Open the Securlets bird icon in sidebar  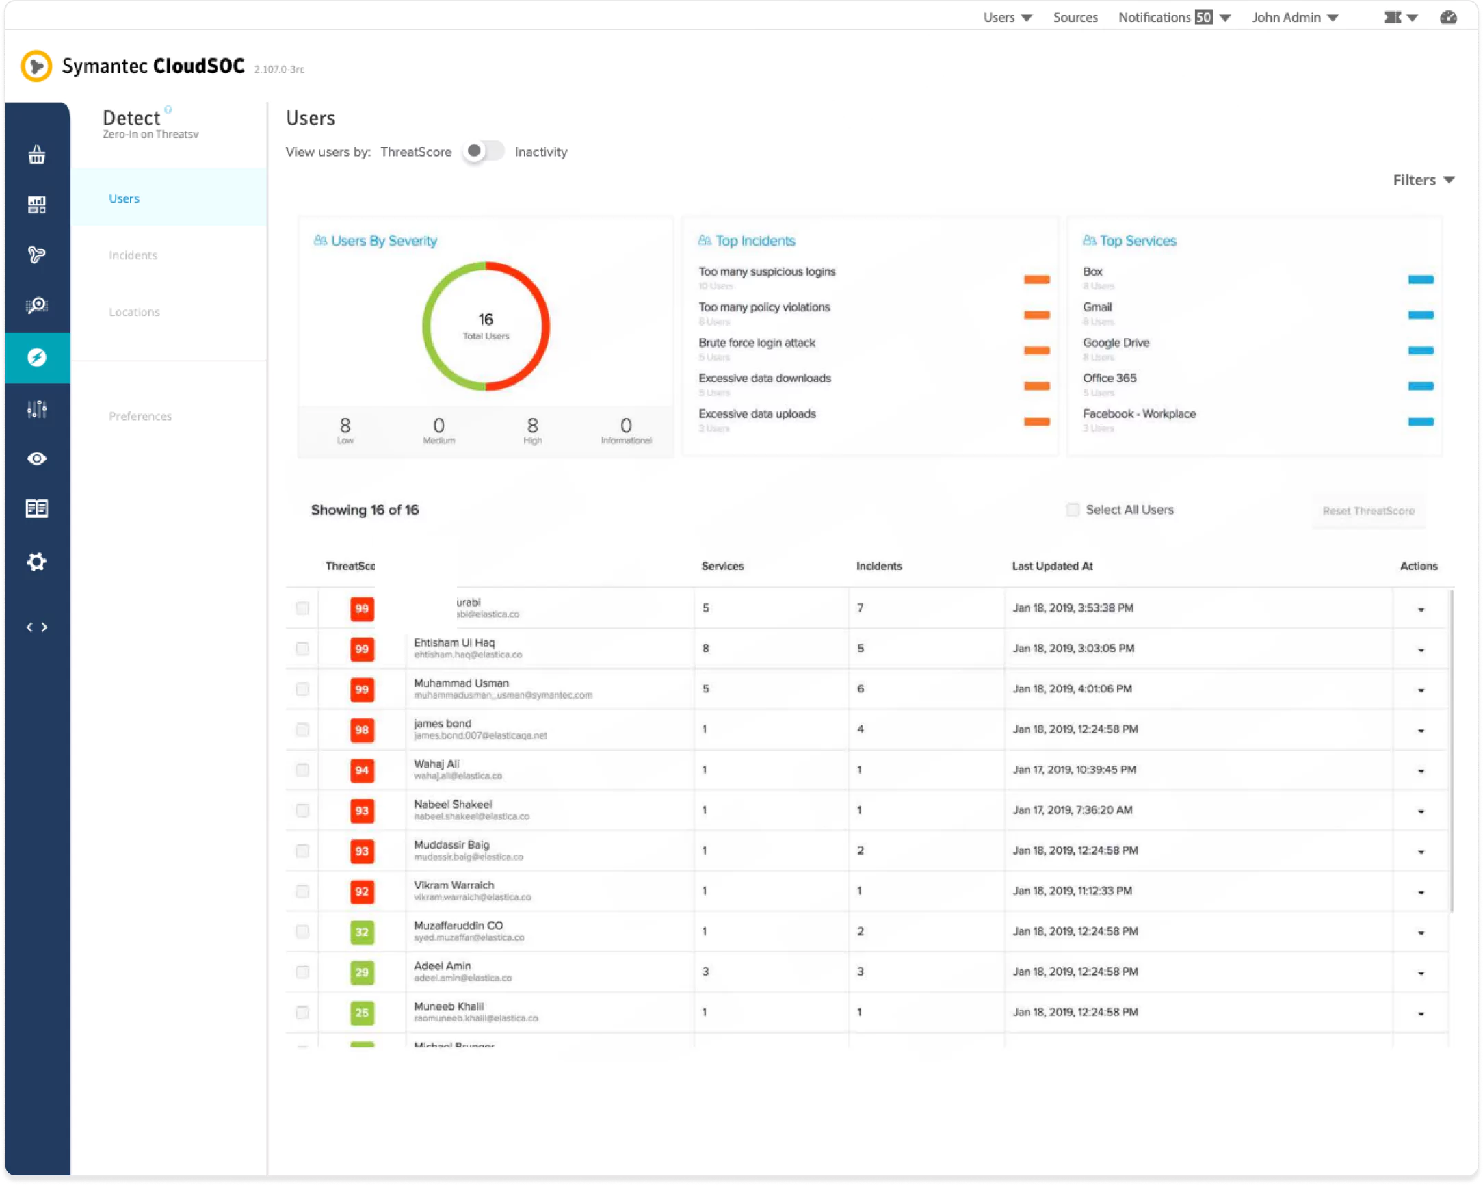(x=37, y=255)
